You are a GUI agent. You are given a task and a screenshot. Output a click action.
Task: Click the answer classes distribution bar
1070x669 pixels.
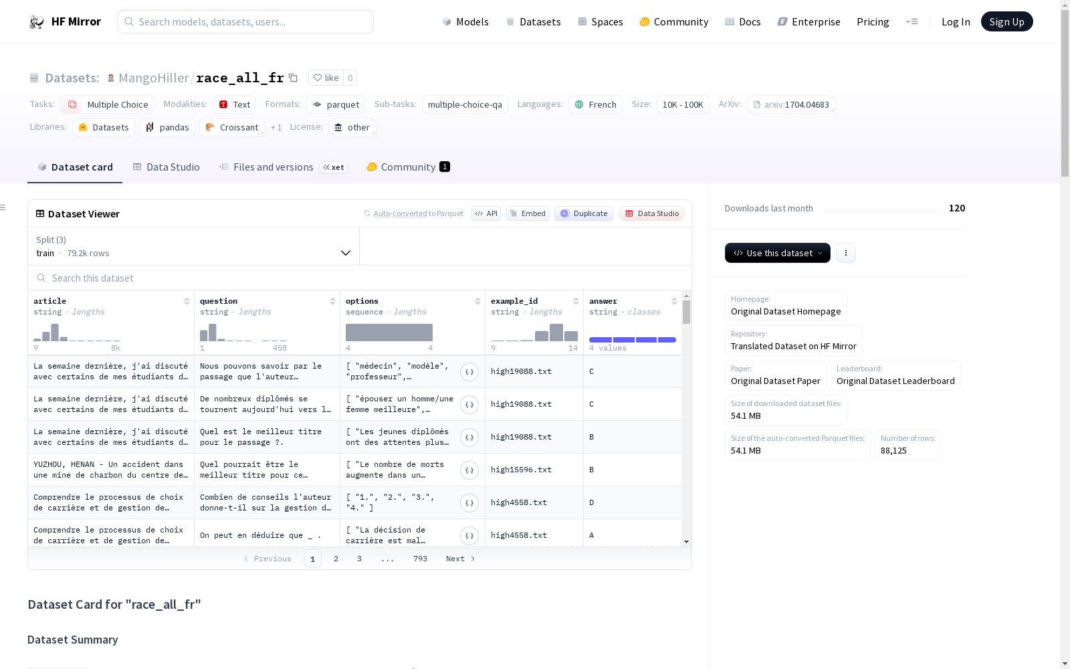(633, 340)
